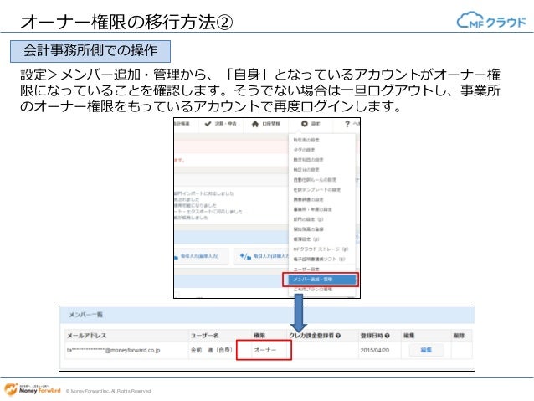Click the question mark help icon
The width and height of the screenshot is (534, 401).
point(347,124)
